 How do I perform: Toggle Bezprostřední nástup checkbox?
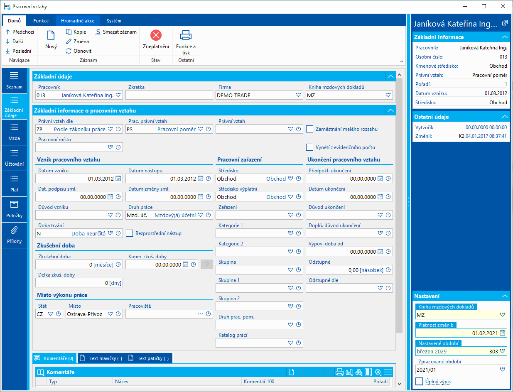tap(129, 233)
